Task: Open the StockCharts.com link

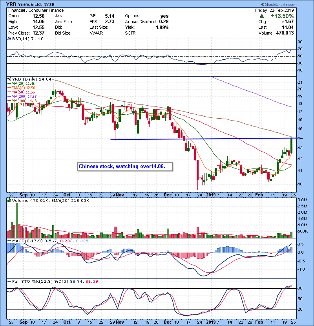Action: click(281, 4)
